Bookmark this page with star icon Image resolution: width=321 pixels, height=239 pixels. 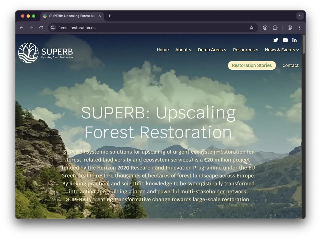coord(251,28)
